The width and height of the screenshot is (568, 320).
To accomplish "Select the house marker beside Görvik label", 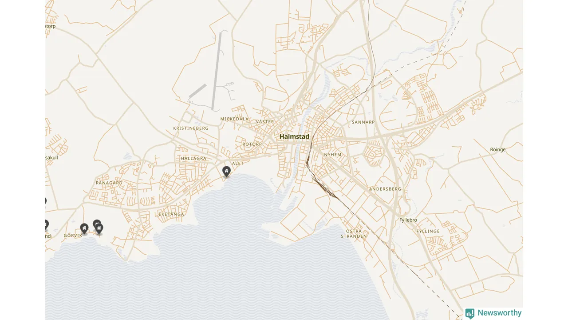I will 84,229.
